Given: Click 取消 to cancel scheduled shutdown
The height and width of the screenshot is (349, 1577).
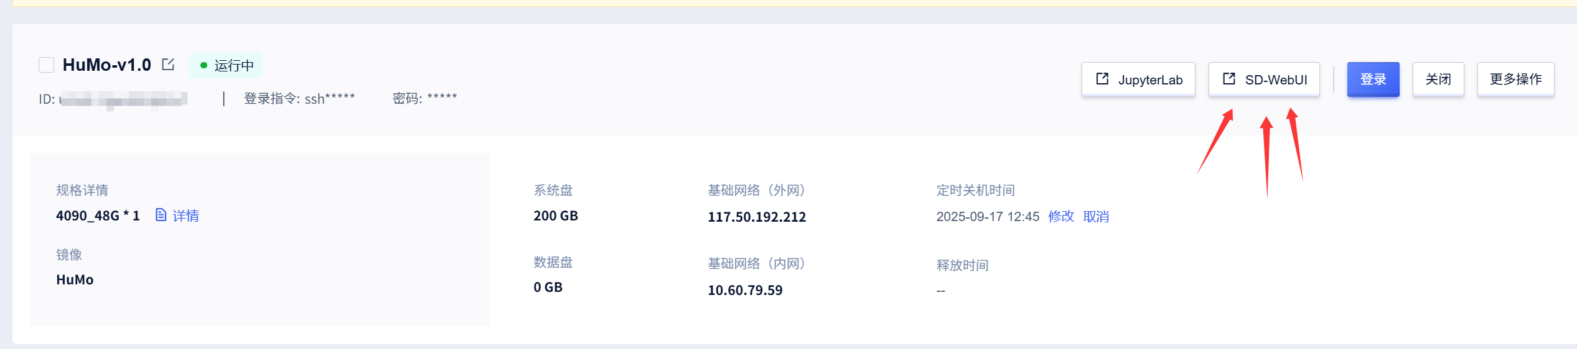Looking at the screenshot, I should (x=1096, y=216).
